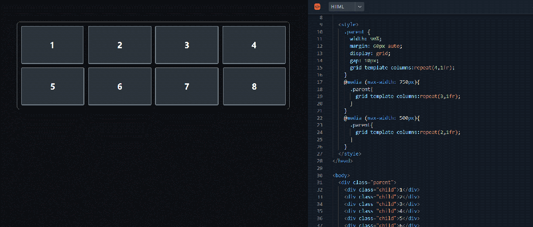Click the opening body tag line
This screenshot has width=533, height=227.
[341, 175]
